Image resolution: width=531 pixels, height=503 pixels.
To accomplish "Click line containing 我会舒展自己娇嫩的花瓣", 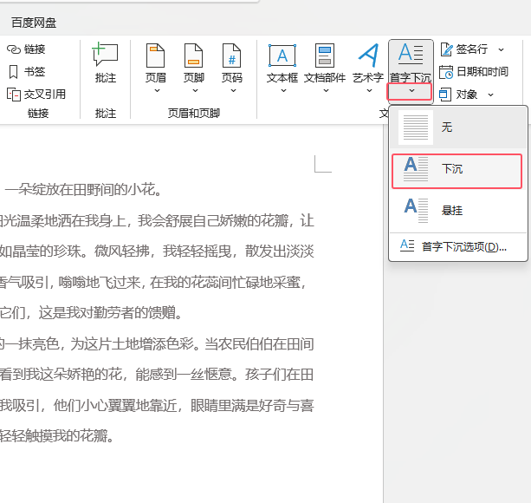I will (157, 220).
